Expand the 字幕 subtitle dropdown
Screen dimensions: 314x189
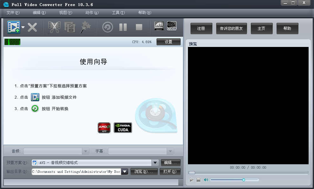pyautogui.click(x=170, y=151)
